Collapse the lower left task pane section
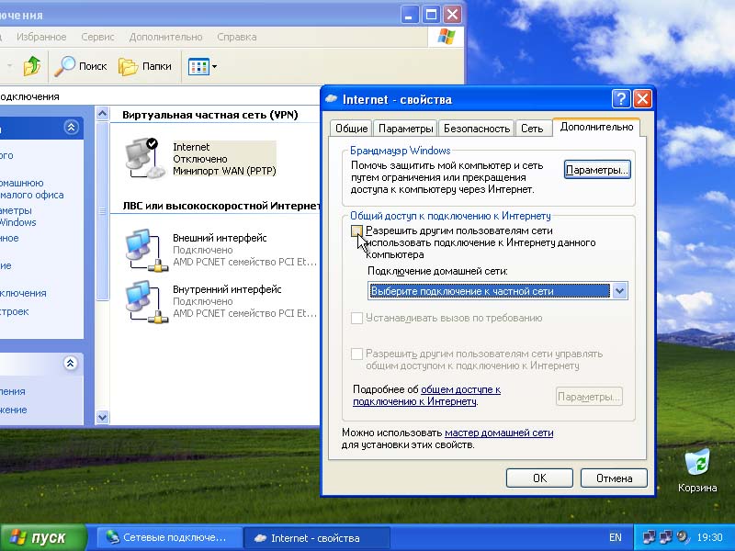The width and height of the screenshot is (735, 551). click(x=71, y=363)
